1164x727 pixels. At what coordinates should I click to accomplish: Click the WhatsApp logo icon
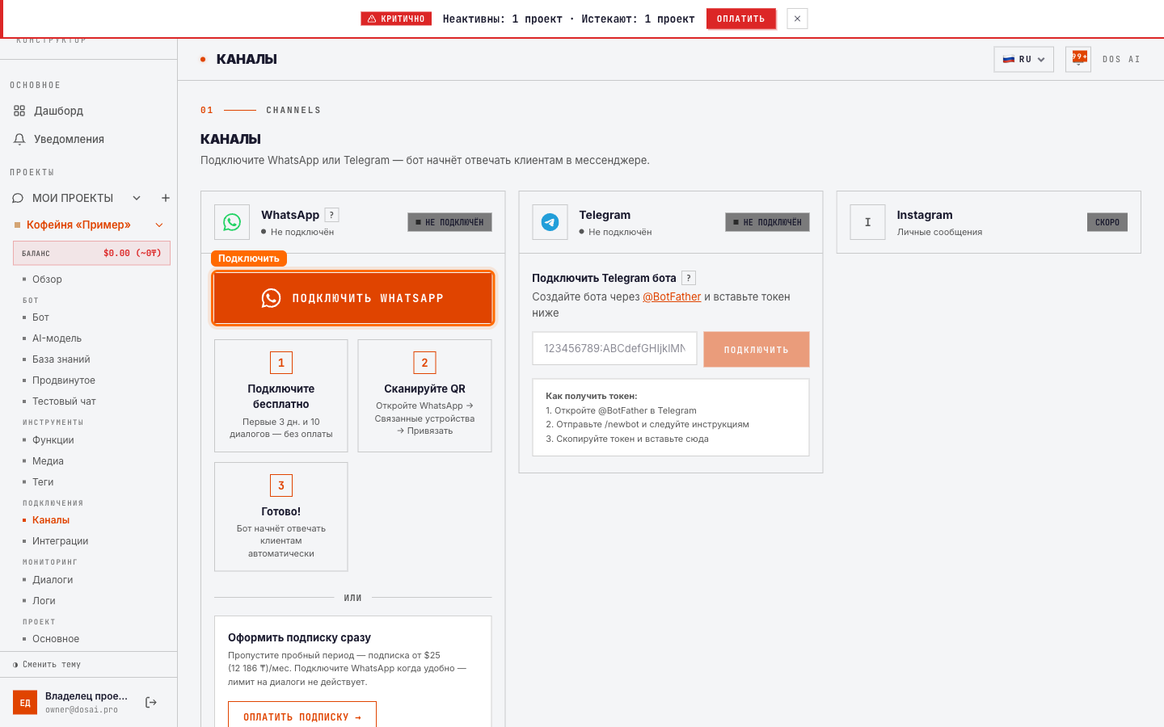(x=232, y=222)
